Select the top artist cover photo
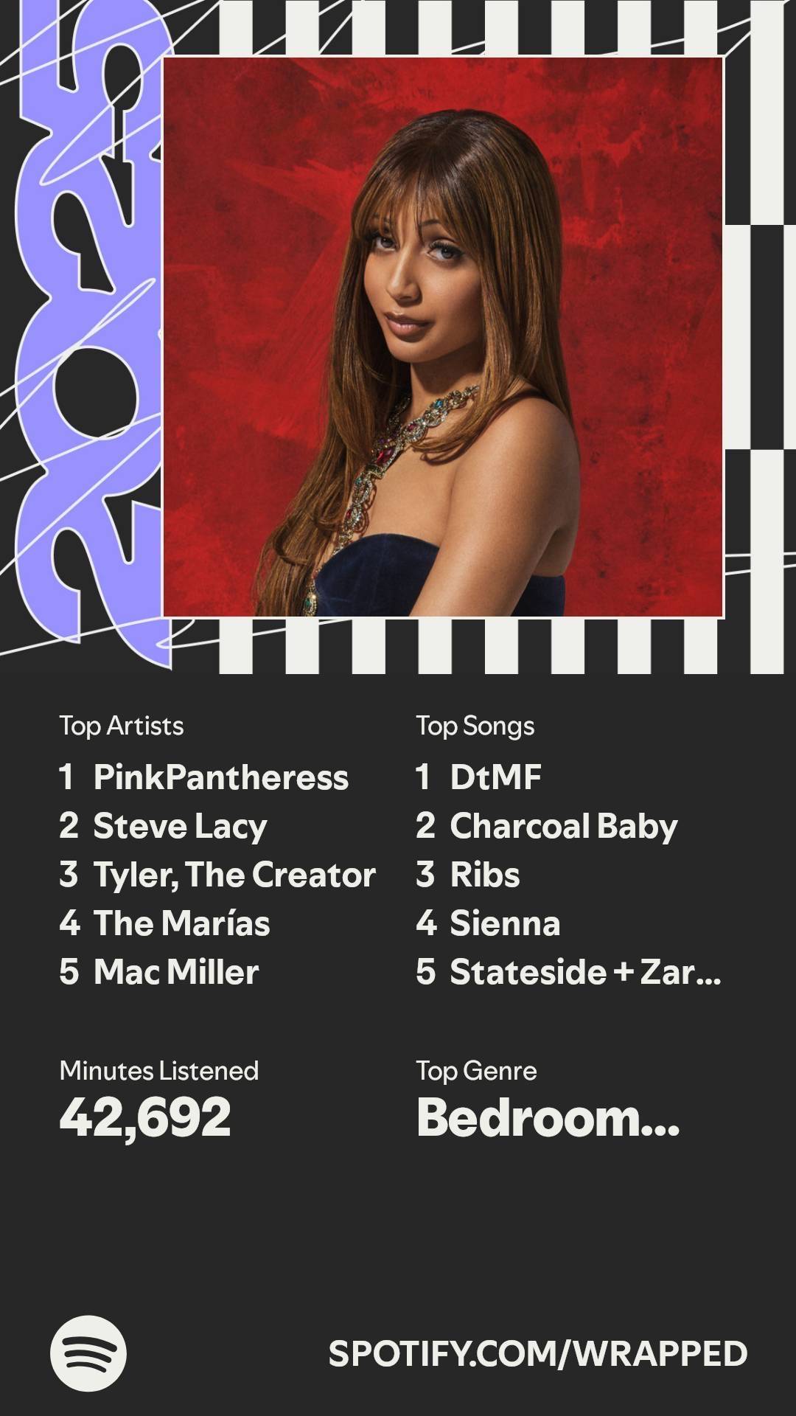 coord(443,336)
